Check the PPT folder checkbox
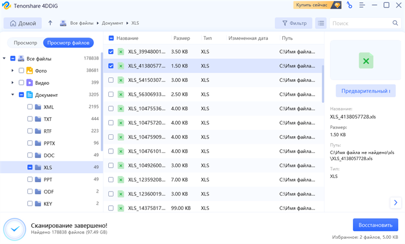This screenshot has height=244, width=405. pyautogui.click(x=30, y=179)
